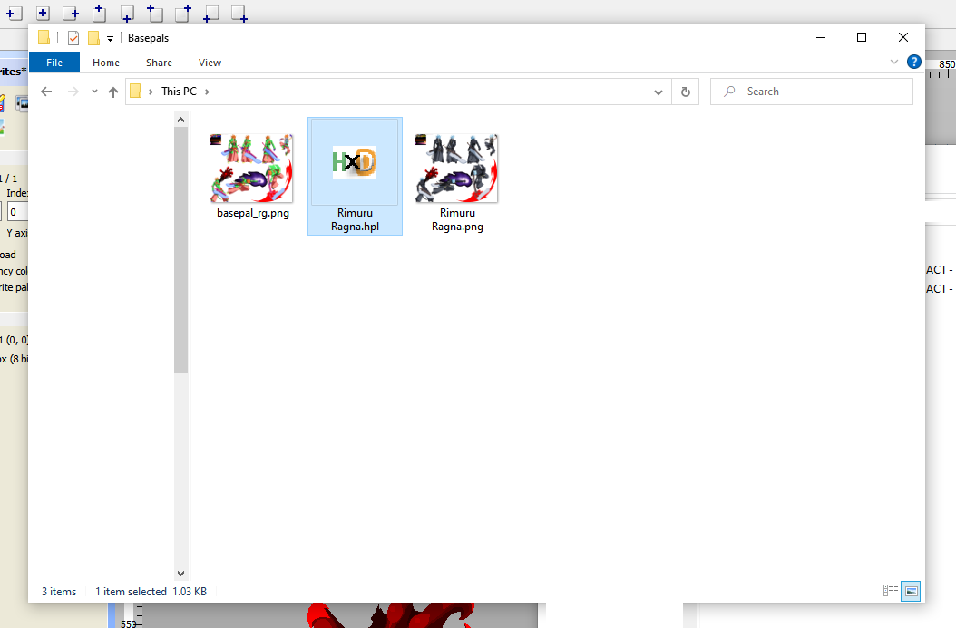Viewport: 956px width, 628px height.
Task: Select the Rimuru Ragna.png thumbnail
Action: click(456, 169)
